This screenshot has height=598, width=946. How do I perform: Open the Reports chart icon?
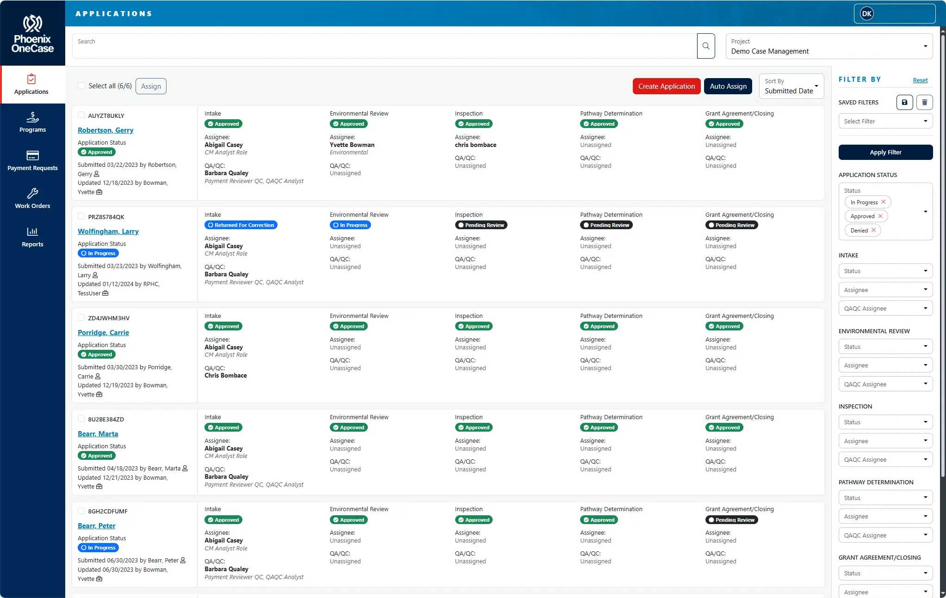point(32,232)
